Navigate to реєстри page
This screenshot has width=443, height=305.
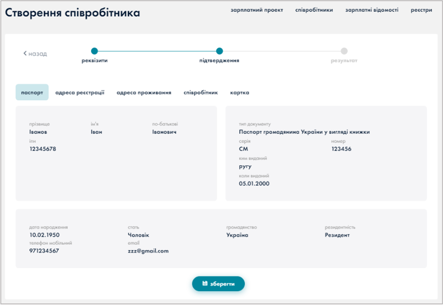421,10
